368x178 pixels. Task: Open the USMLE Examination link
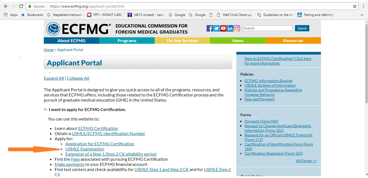tap(85, 149)
